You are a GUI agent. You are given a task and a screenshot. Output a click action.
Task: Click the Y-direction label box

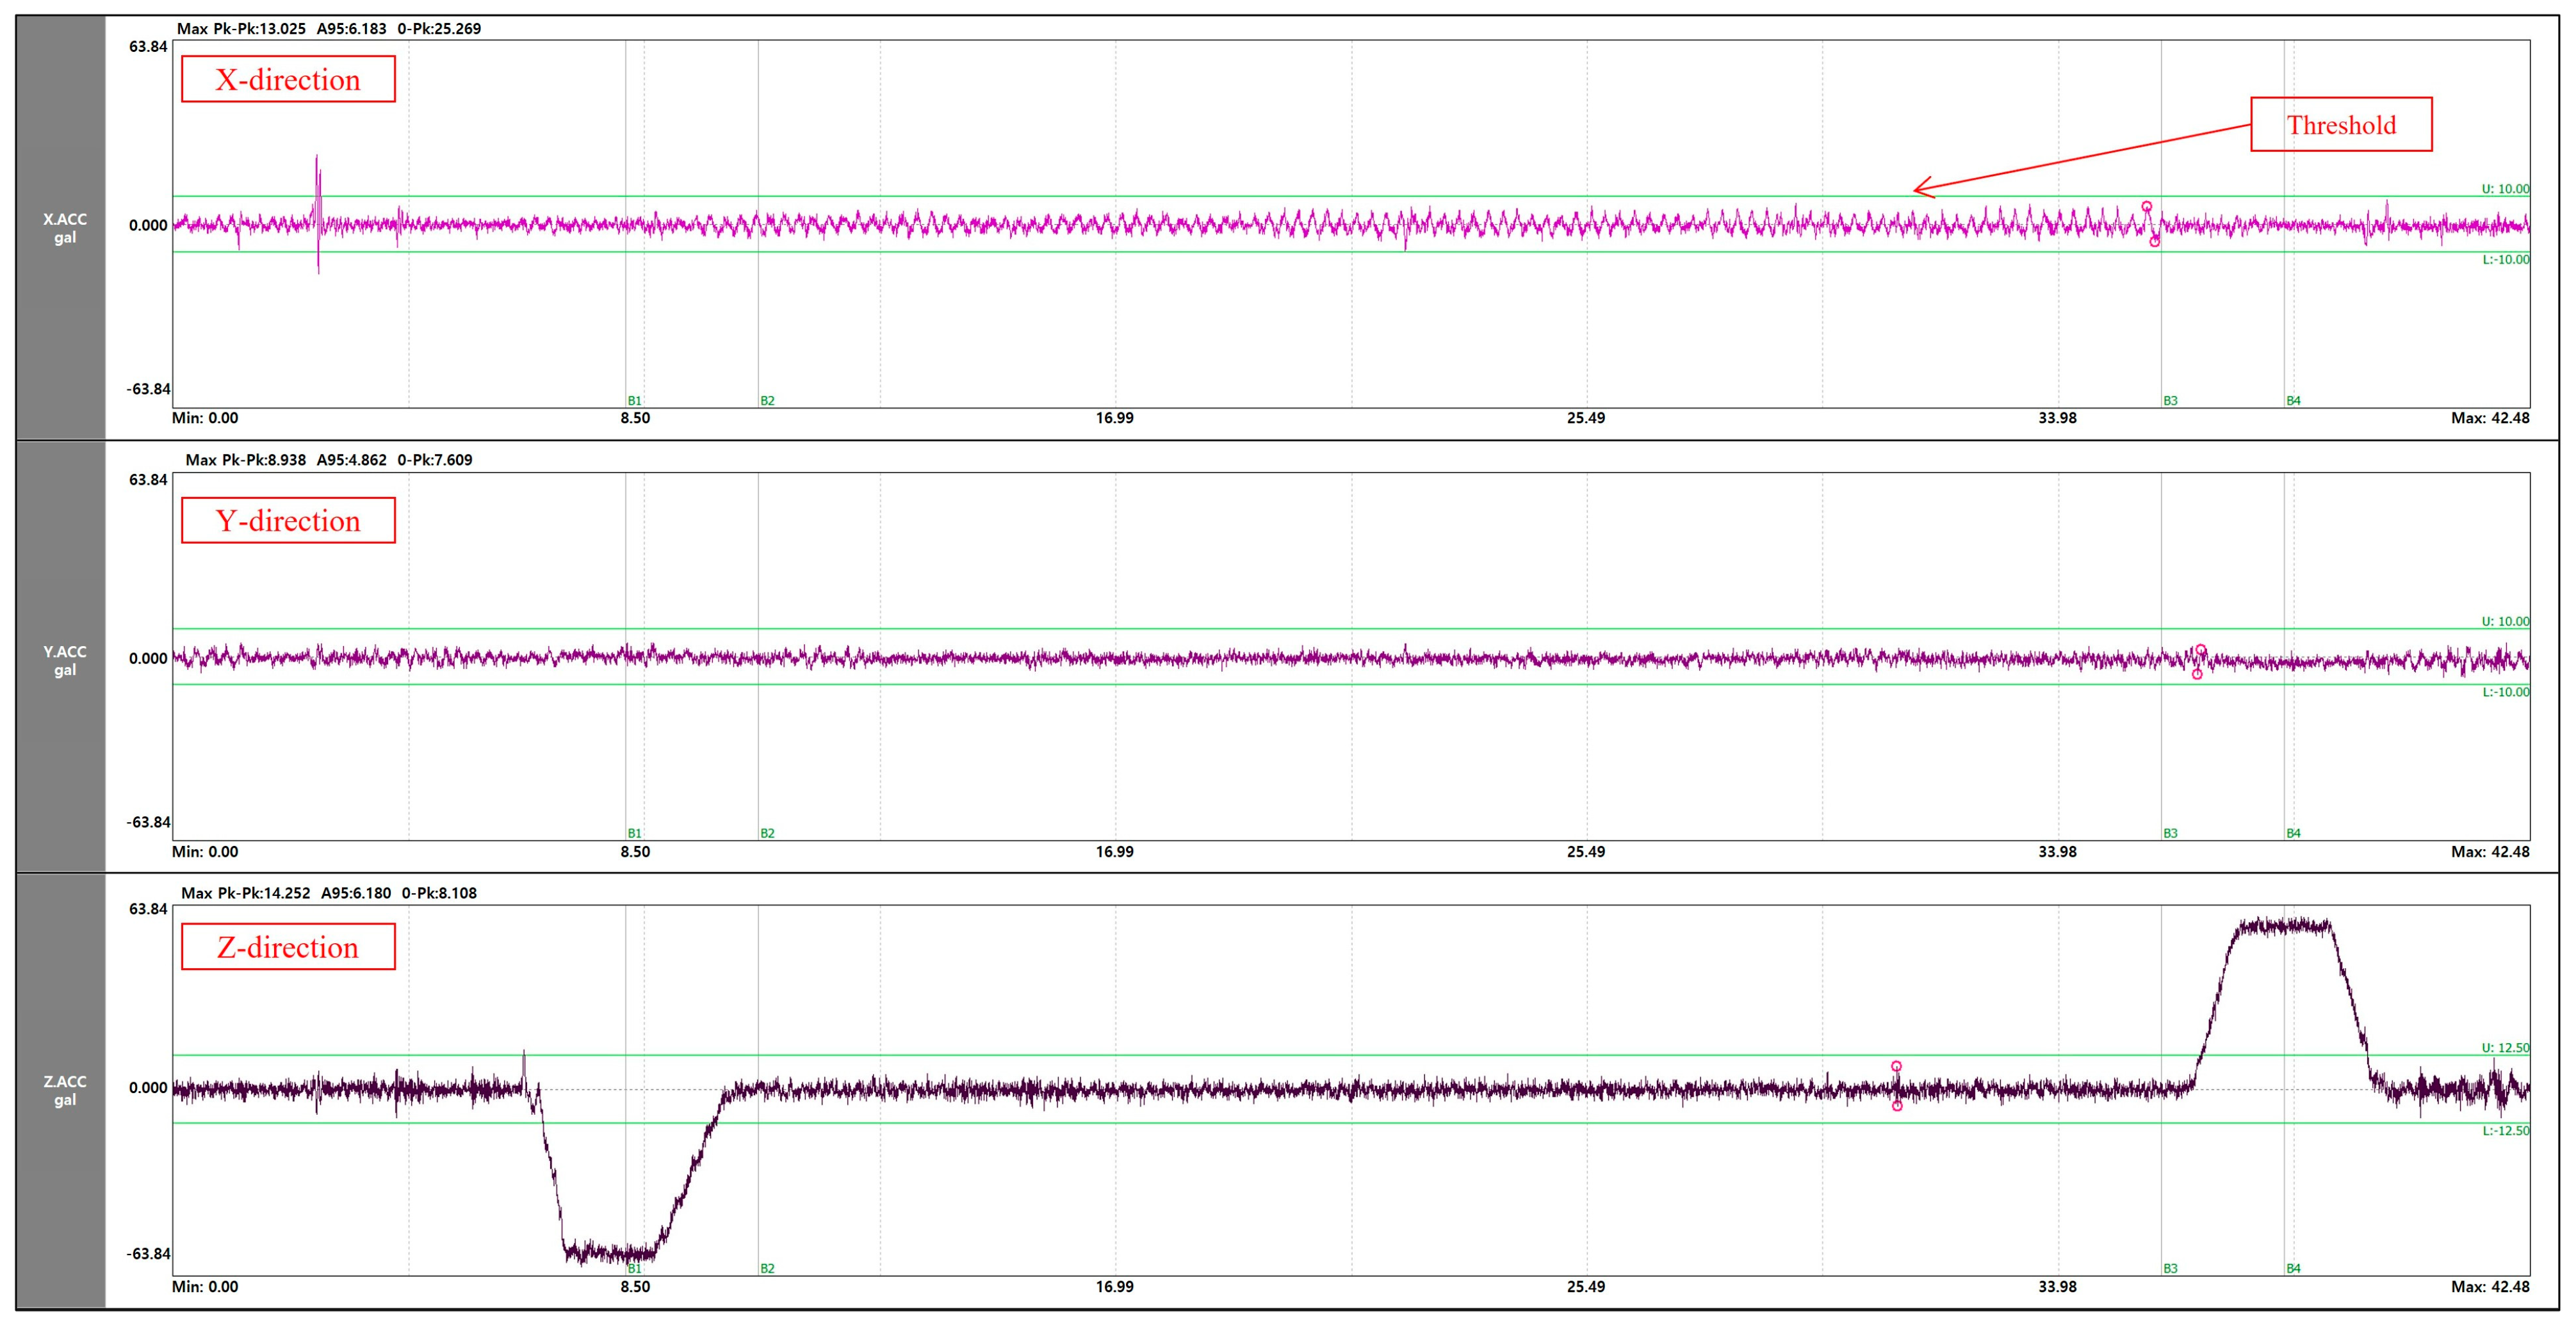point(288,520)
